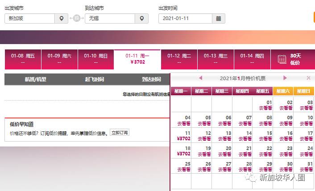Click the 30天低价 calendar icon

click(282, 59)
